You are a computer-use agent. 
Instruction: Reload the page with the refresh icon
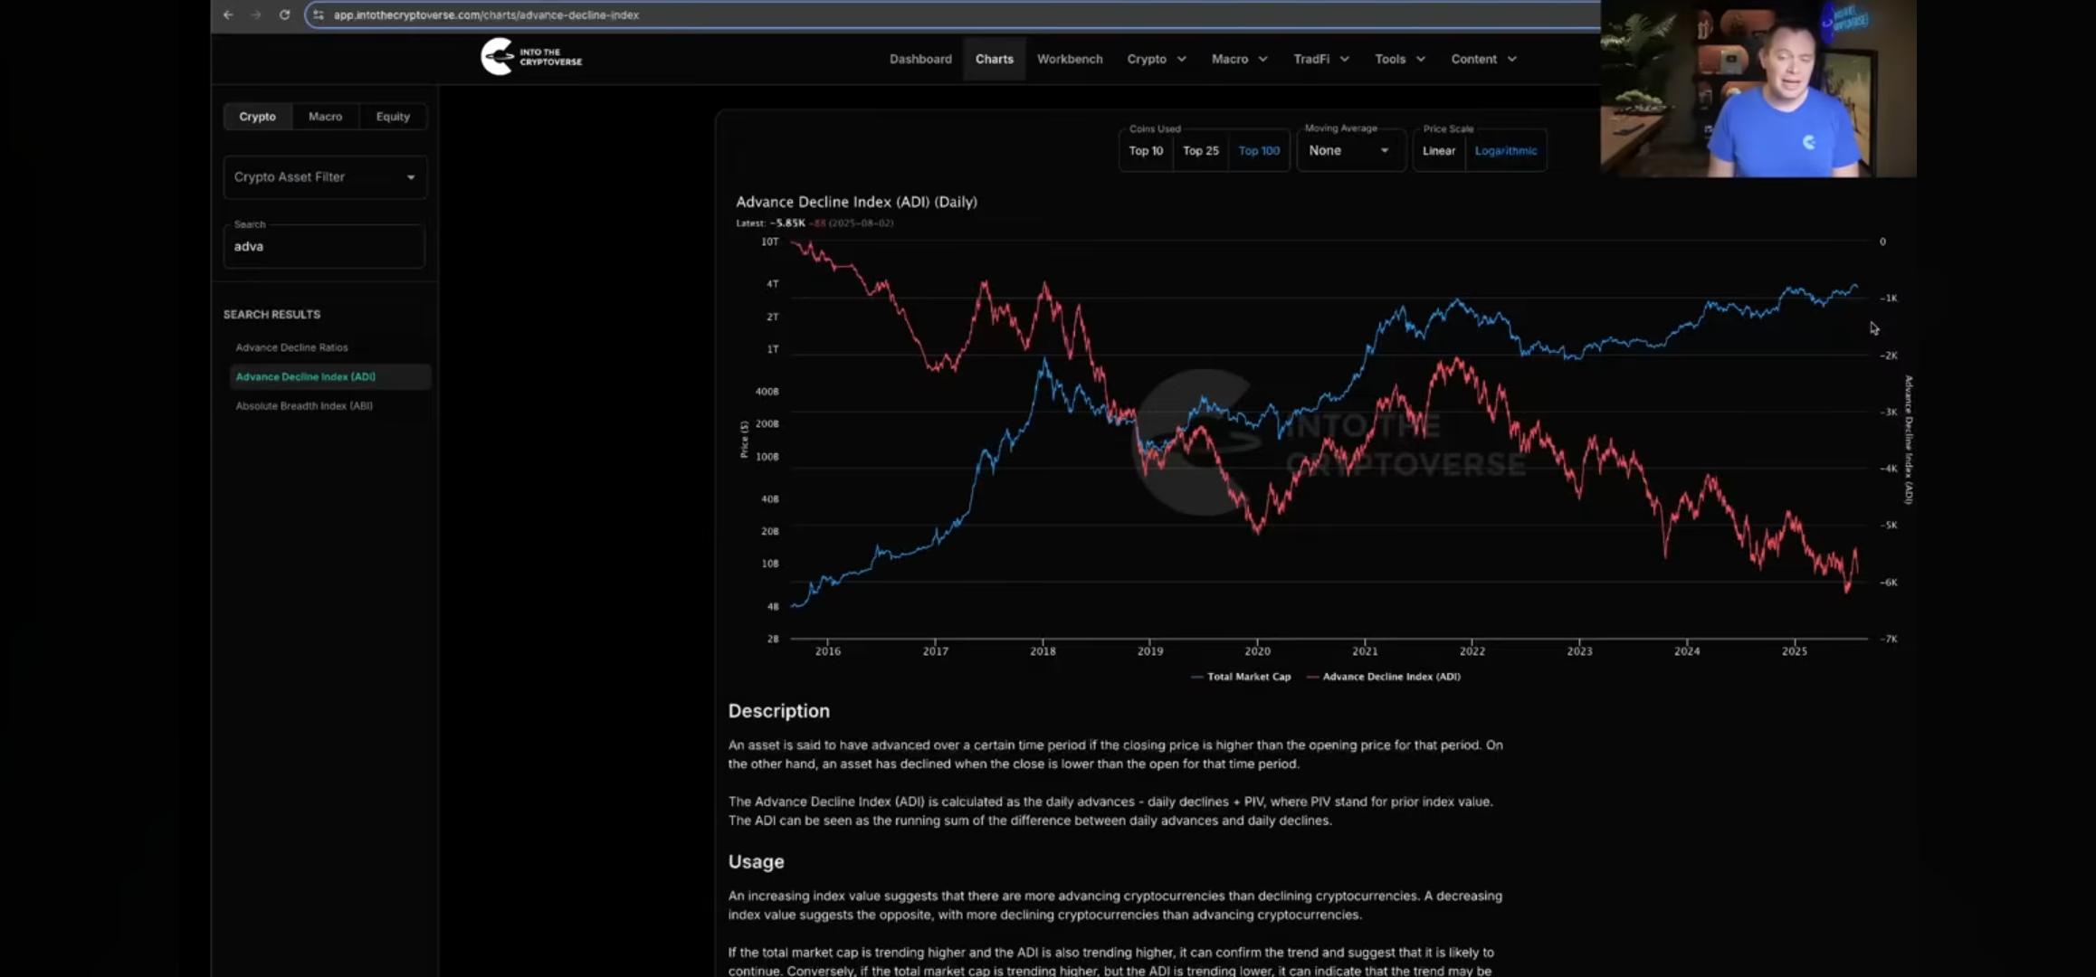[284, 14]
